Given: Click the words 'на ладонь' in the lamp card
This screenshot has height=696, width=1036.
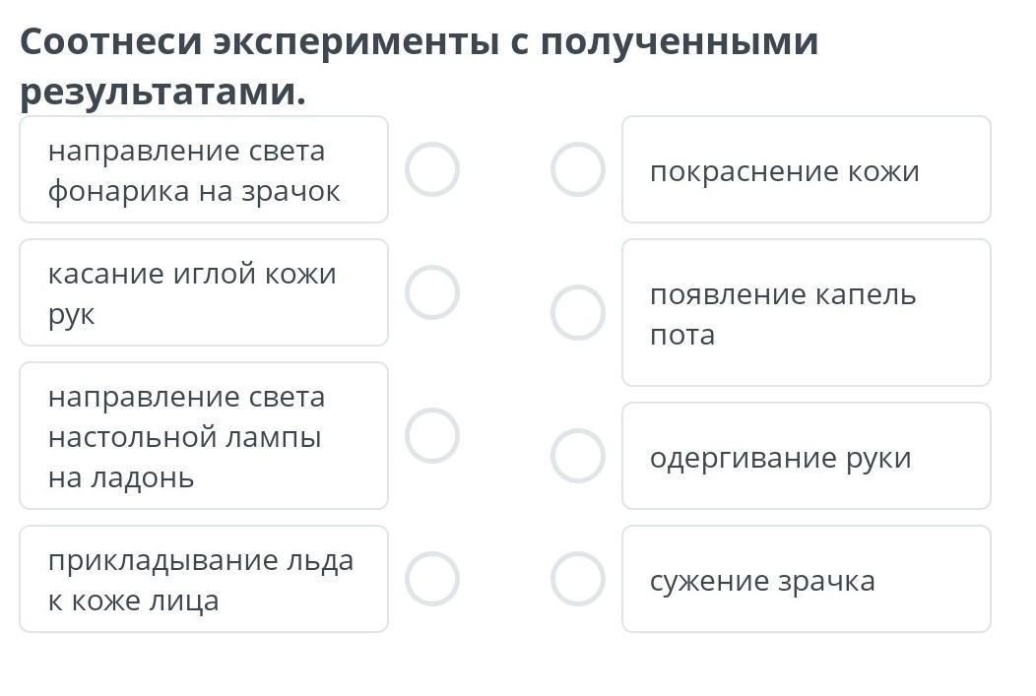Looking at the screenshot, I should [x=121, y=477].
